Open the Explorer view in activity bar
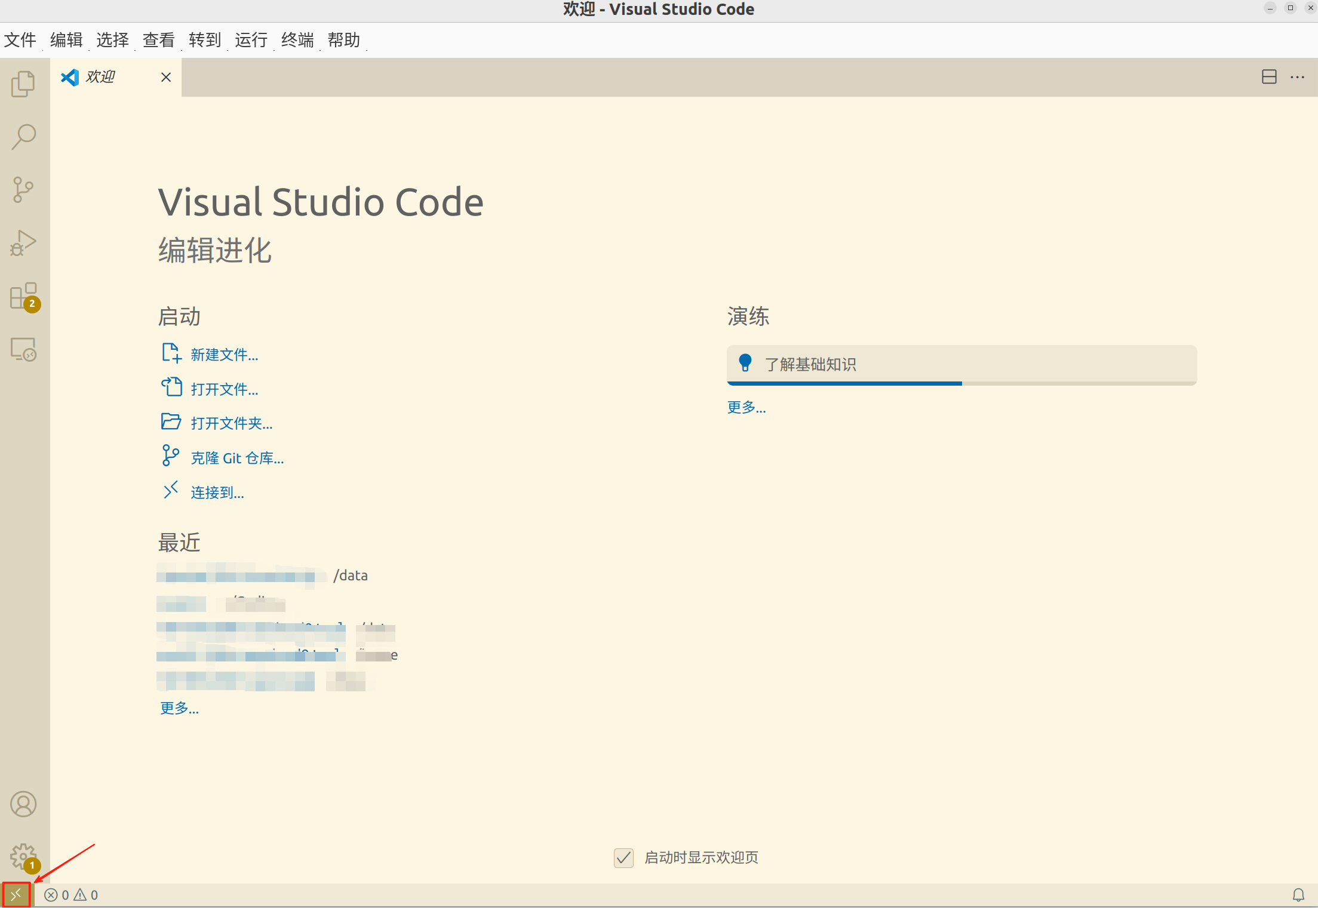 [x=23, y=84]
